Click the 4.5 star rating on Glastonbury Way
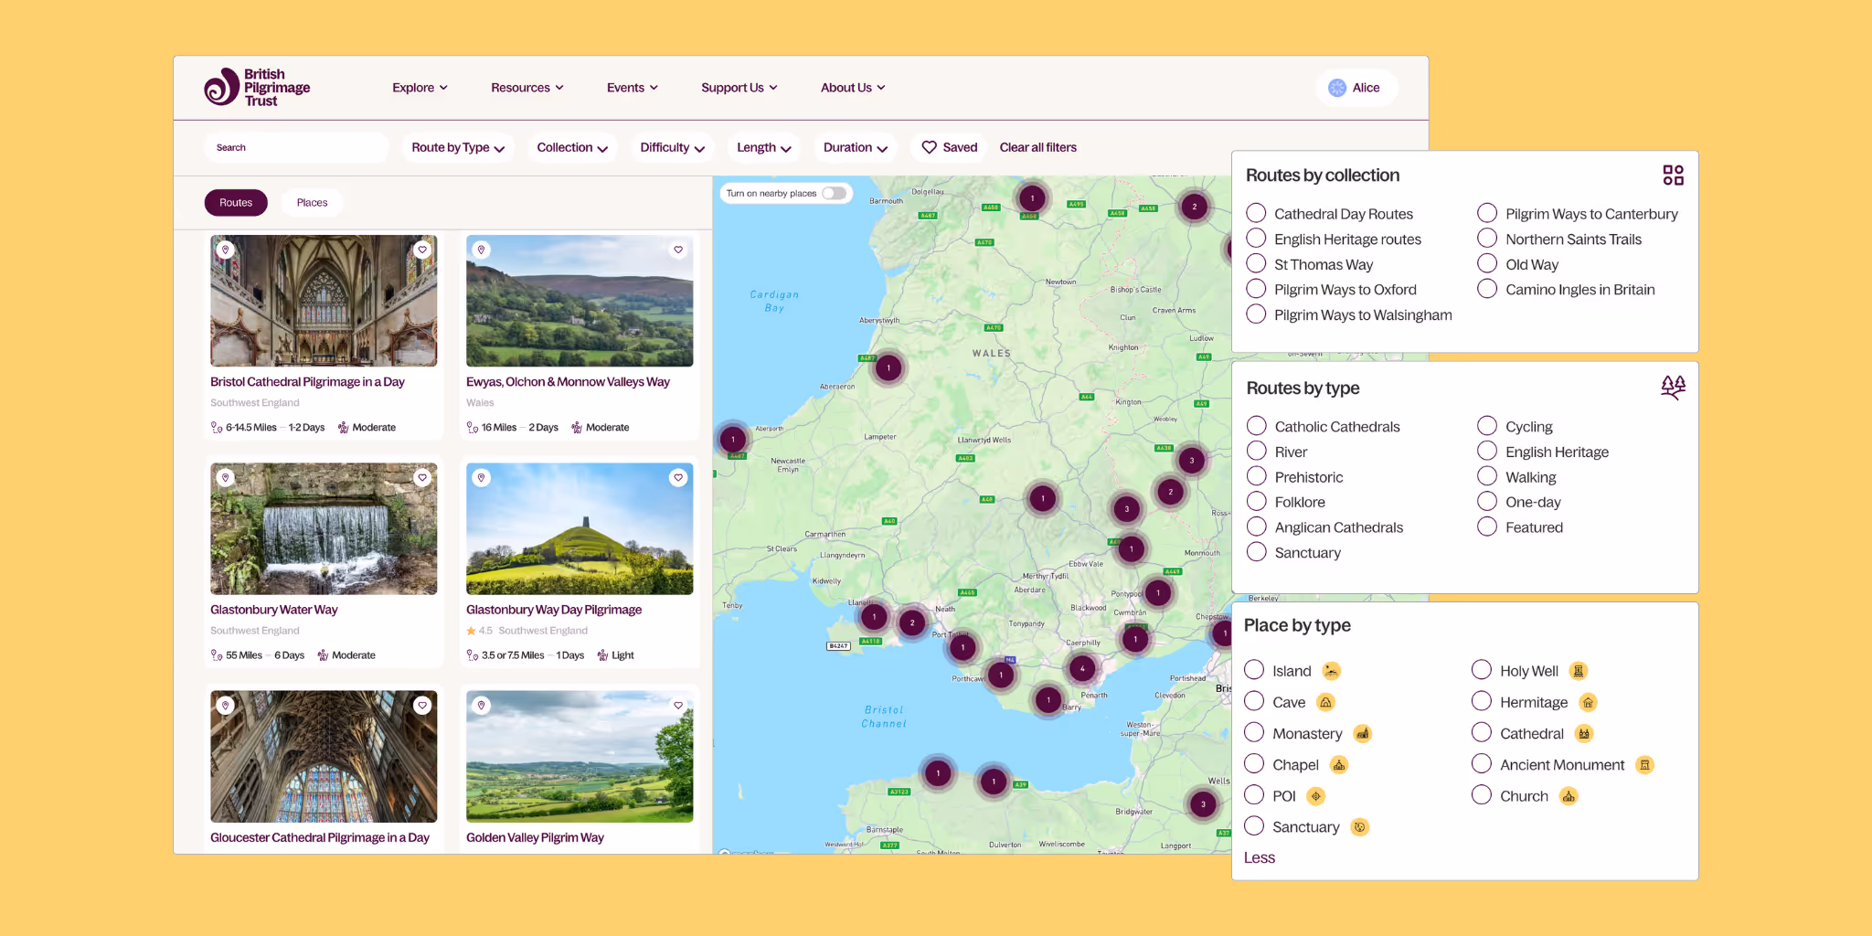Viewport: 1872px width, 936px height. [478, 630]
